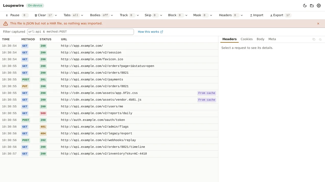Select the webhooks/replay request row
Viewport: 325px width, 182px height.
[109, 140]
